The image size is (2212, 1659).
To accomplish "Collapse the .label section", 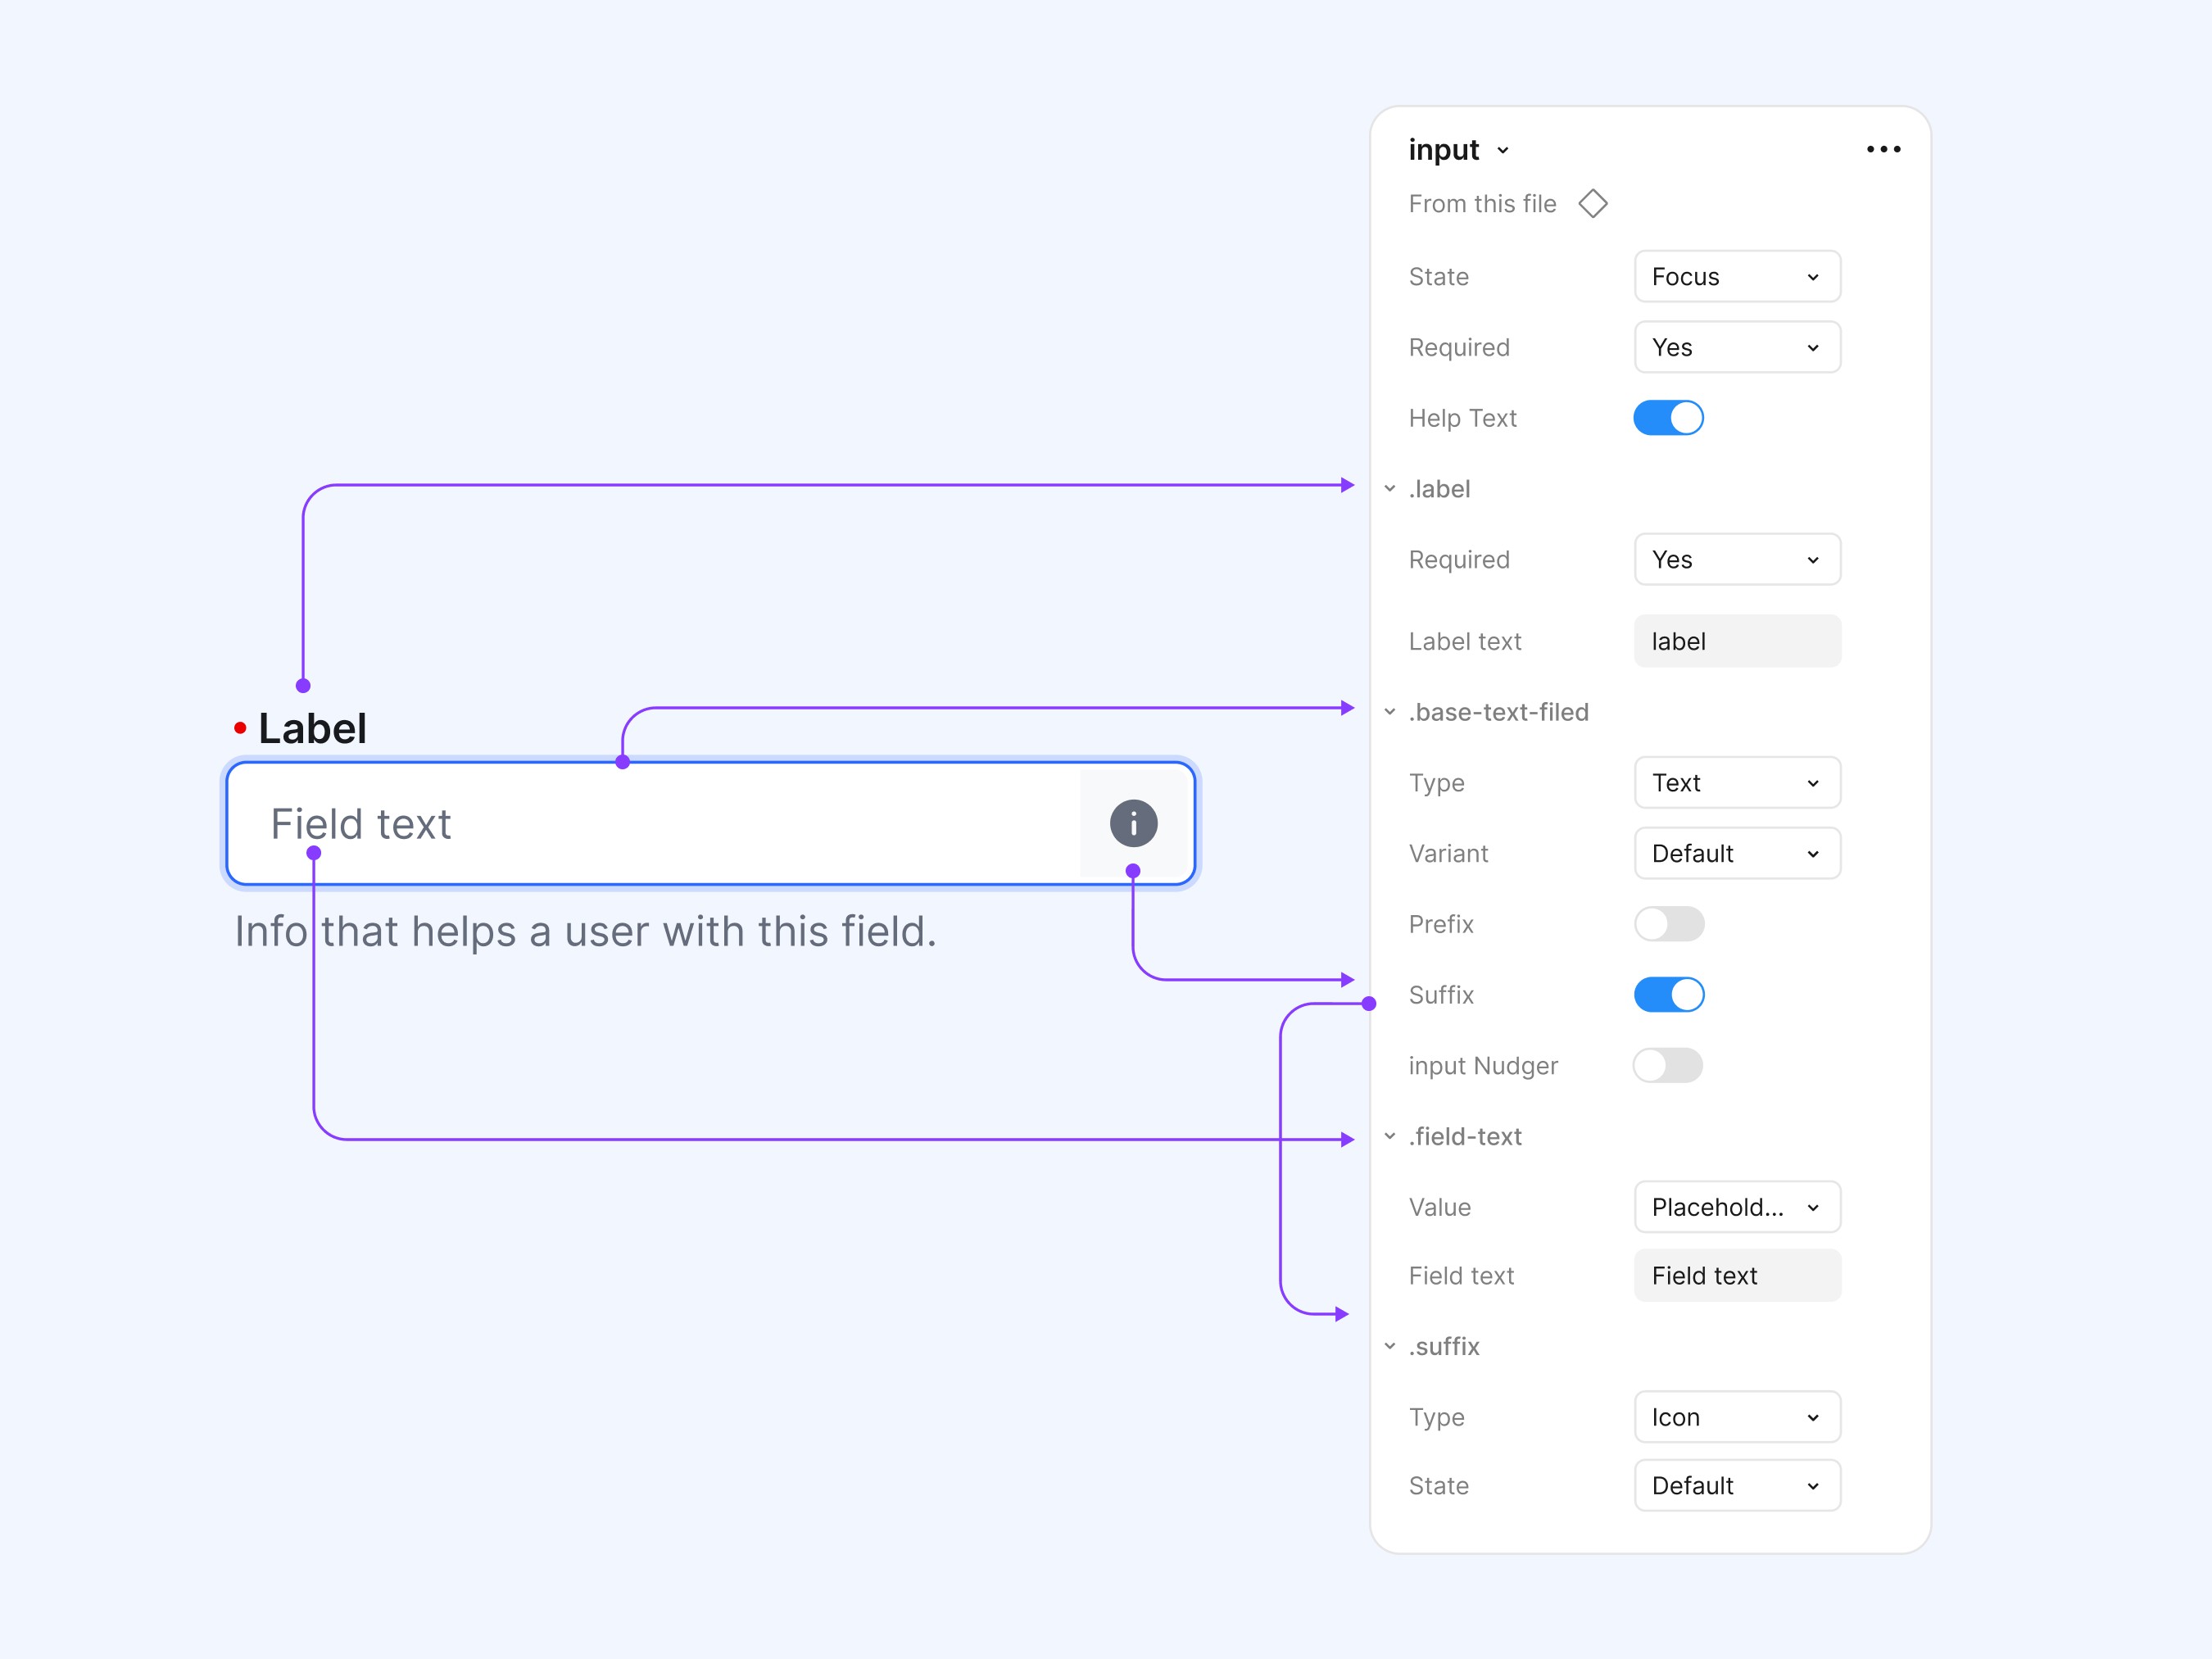I will tap(1390, 489).
